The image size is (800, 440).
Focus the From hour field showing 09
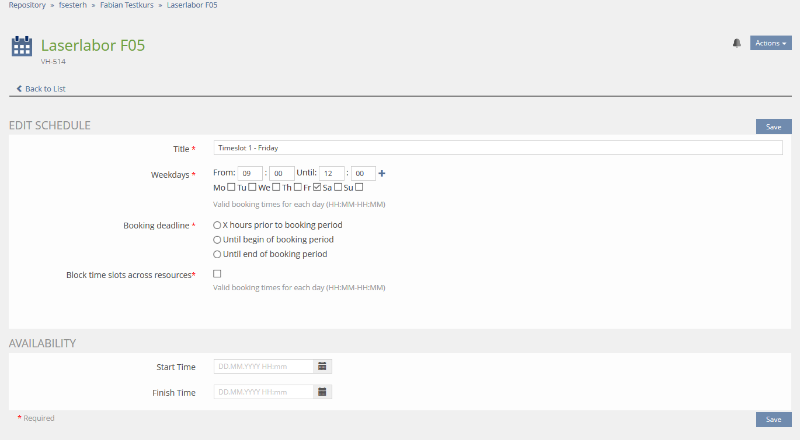(x=250, y=174)
